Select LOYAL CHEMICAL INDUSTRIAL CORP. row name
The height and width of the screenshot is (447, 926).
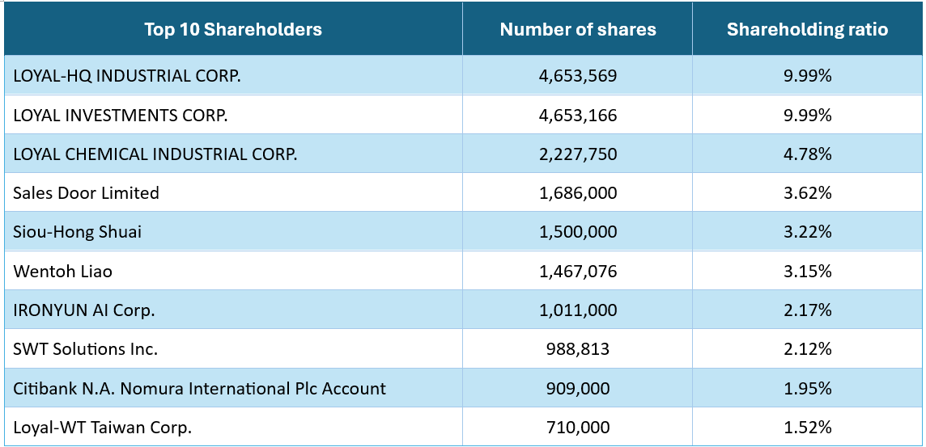[x=155, y=154]
